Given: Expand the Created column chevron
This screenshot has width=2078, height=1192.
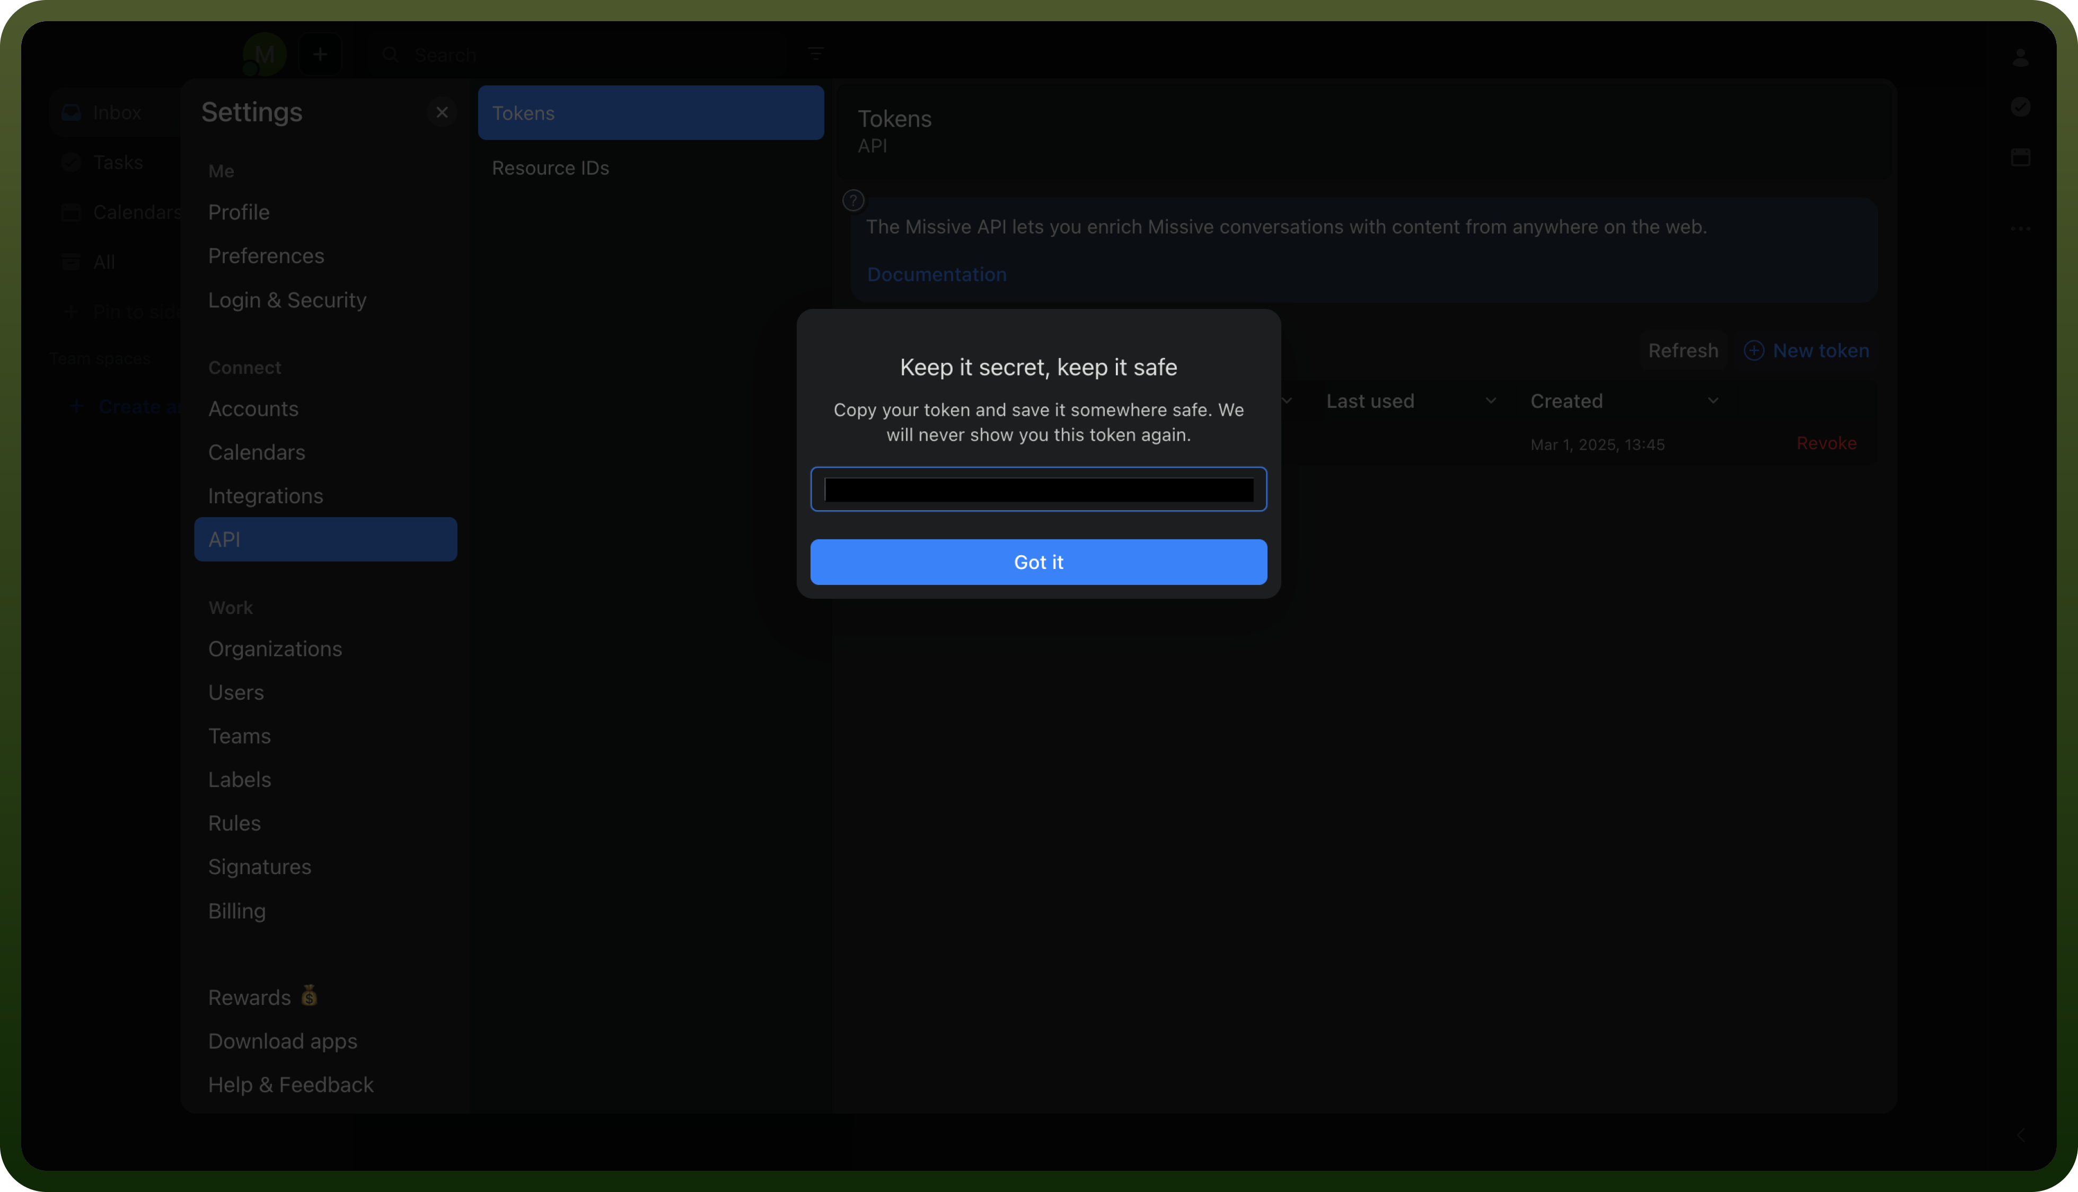Looking at the screenshot, I should (x=1713, y=401).
